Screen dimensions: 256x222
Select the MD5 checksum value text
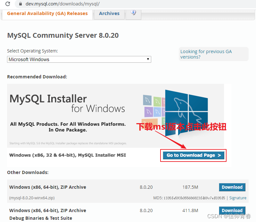pos(194,198)
